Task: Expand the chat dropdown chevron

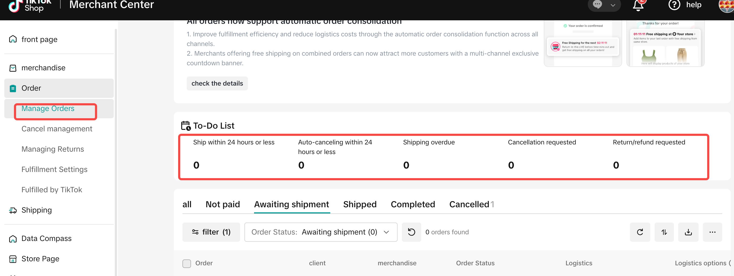Action: 613,5
